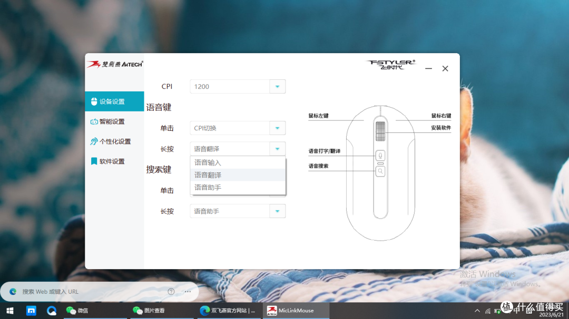This screenshot has width=569, height=319.
Task: Click the search key 语音助手 field
Action: coord(230,211)
